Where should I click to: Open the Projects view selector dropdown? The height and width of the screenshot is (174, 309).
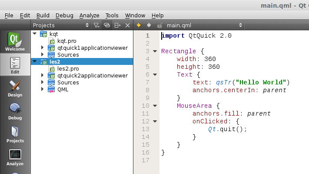[x=86, y=26]
